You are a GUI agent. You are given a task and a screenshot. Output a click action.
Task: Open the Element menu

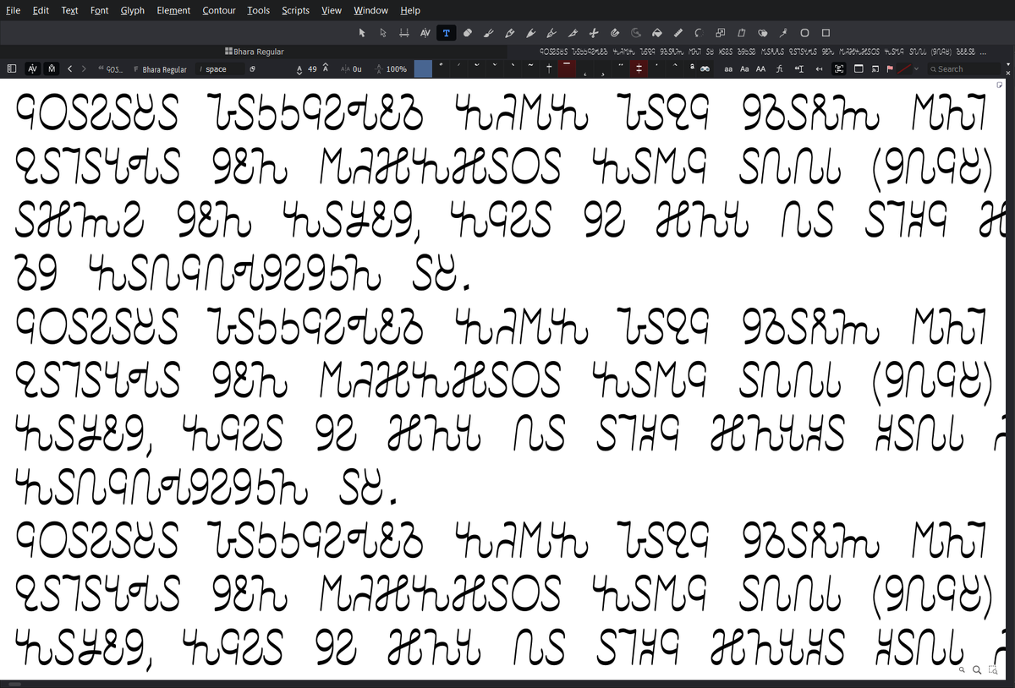pos(173,10)
